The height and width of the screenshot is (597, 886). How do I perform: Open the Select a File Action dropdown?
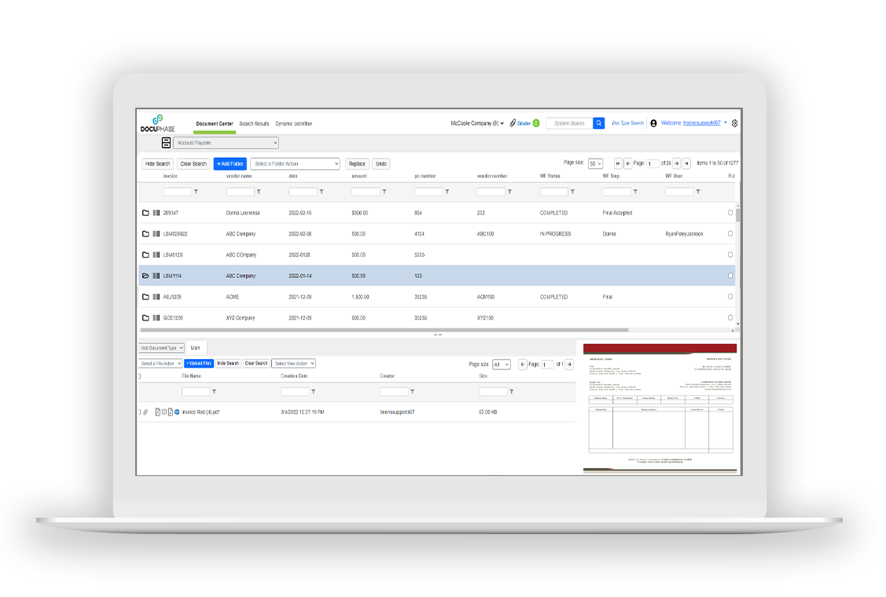(160, 364)
